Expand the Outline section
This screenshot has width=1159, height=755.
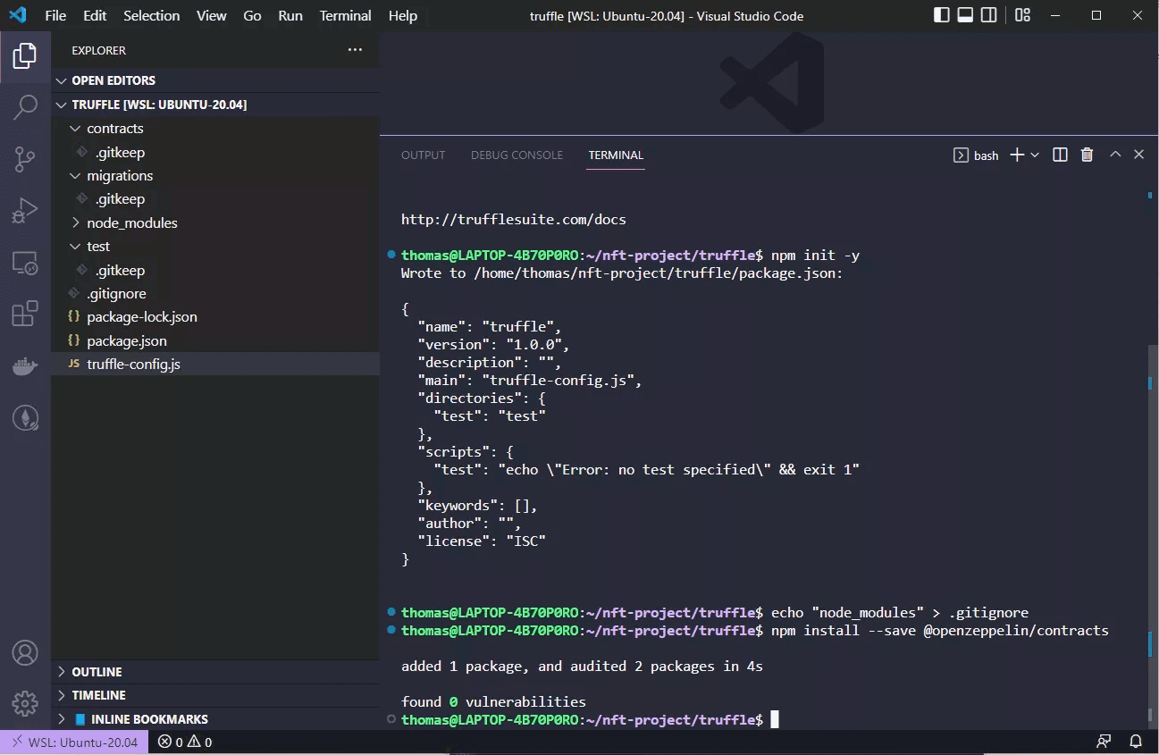coord(215,672)
